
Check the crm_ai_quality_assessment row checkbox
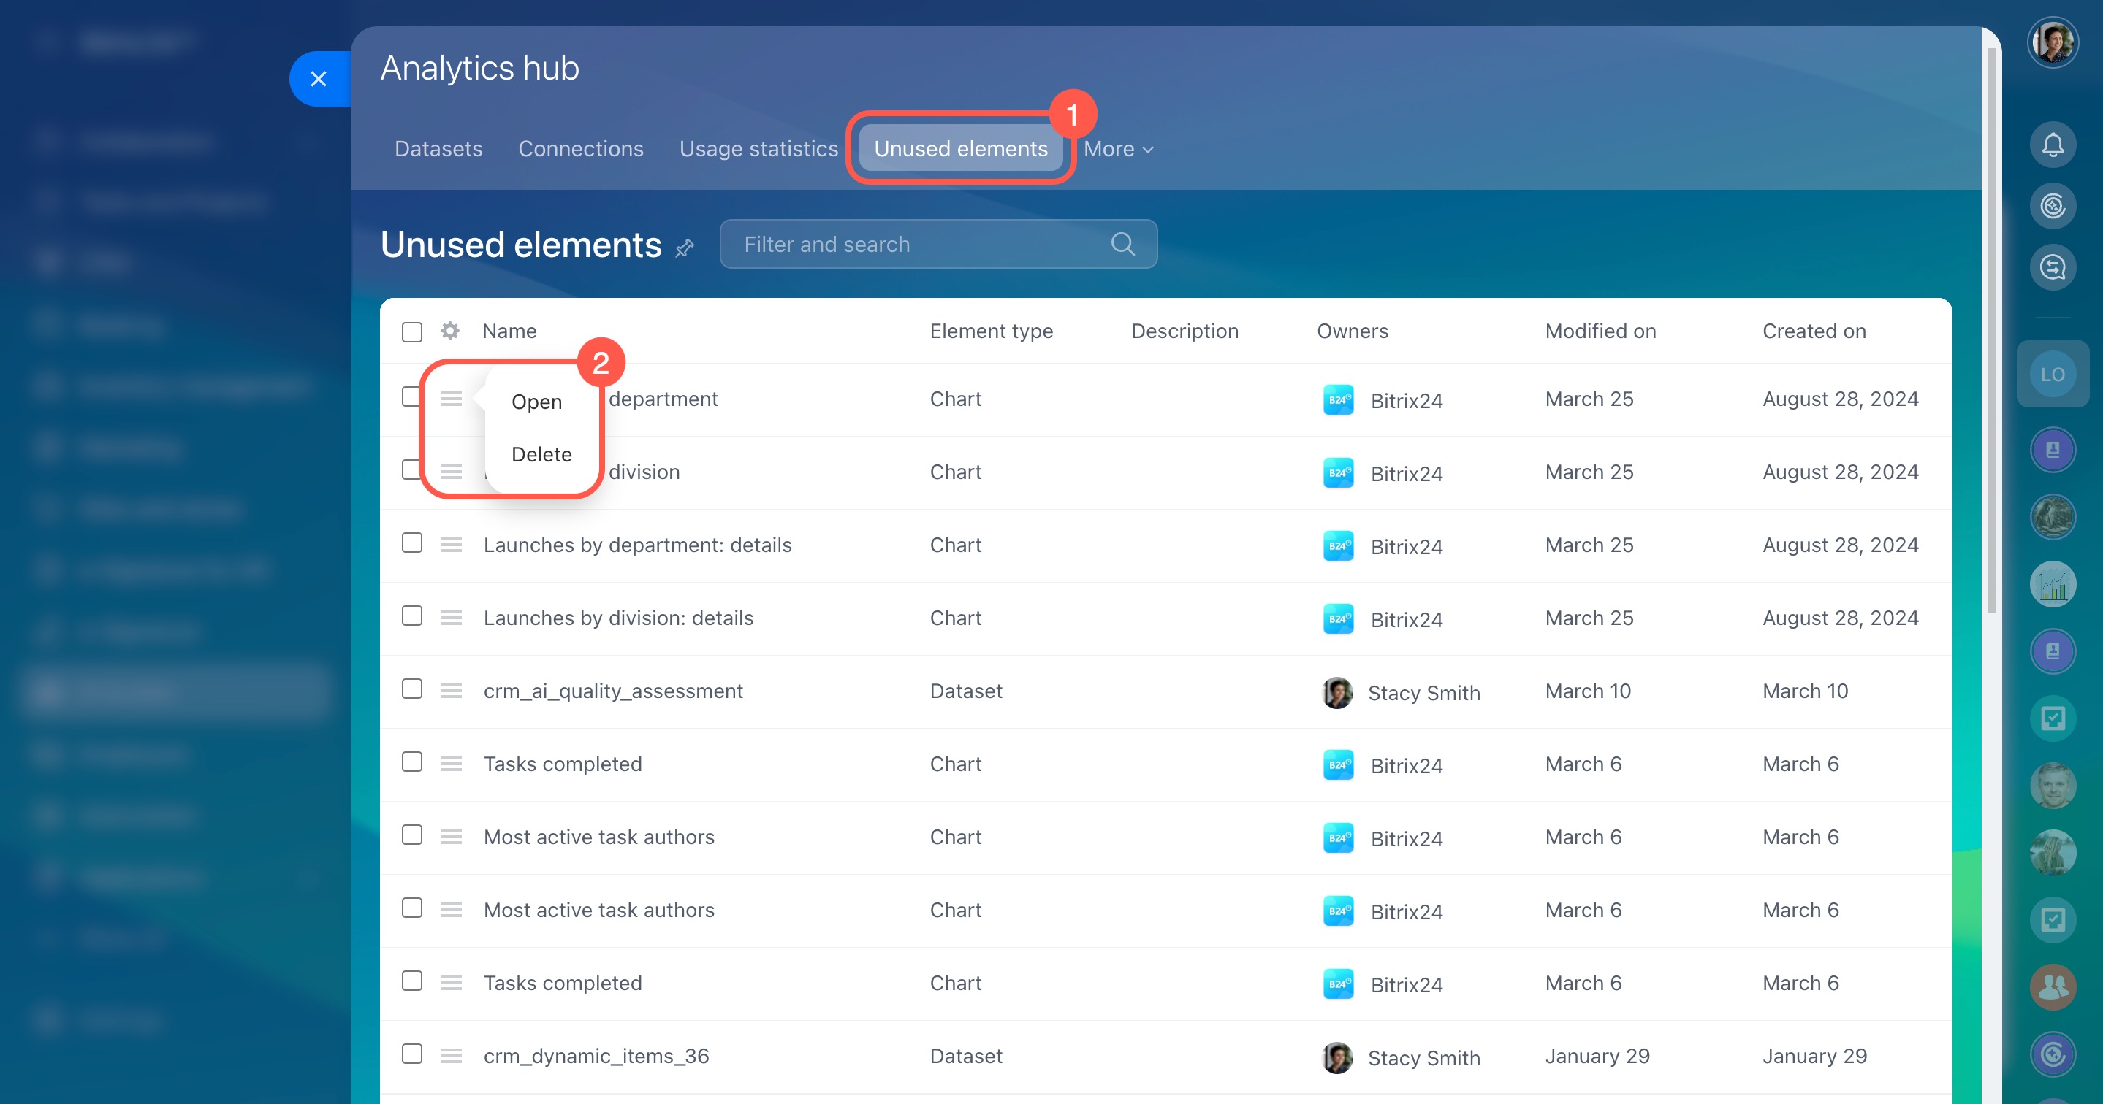click(412, 689)
